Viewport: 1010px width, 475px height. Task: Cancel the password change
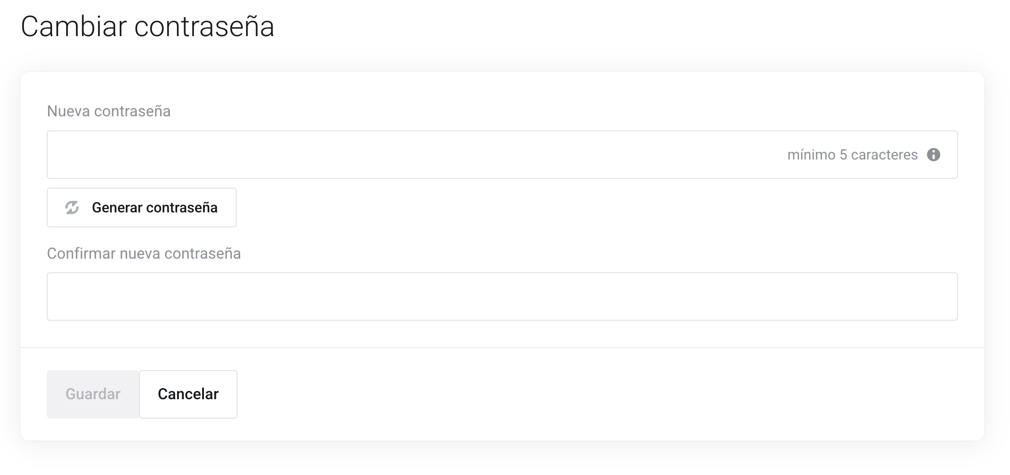tap(188, 394)
